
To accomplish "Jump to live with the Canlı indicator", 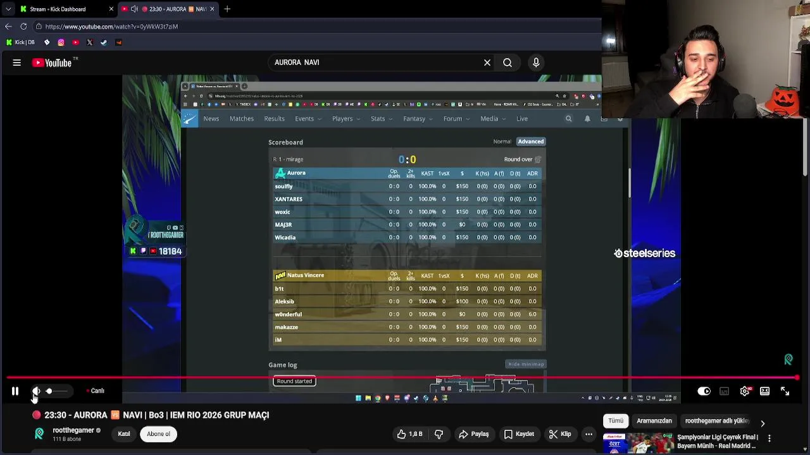I will 96,391.
